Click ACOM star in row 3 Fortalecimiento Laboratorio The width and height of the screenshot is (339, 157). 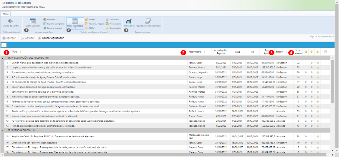click(317, 72)
